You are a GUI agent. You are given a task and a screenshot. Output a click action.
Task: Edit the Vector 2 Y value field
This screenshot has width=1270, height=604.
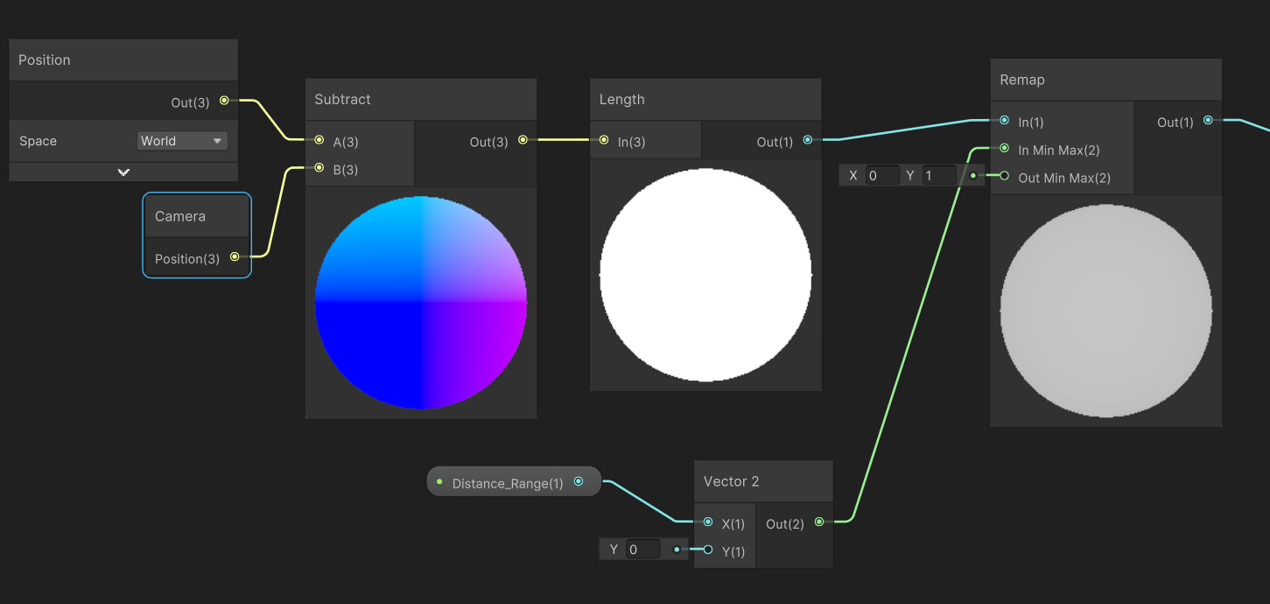(642, 550)
